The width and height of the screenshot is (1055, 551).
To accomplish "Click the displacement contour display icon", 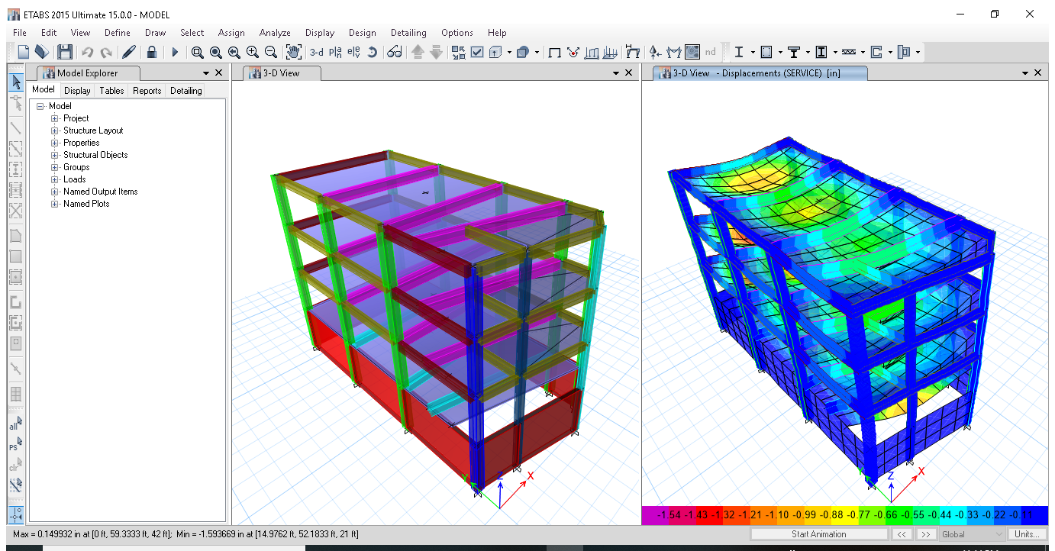I will (x=692, y=52).
